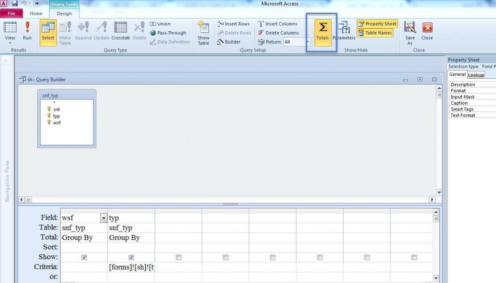
Task: Choose the Select query type
Action: coord(48,33)
